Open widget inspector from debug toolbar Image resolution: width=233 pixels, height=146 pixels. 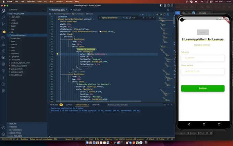point(168,14)
